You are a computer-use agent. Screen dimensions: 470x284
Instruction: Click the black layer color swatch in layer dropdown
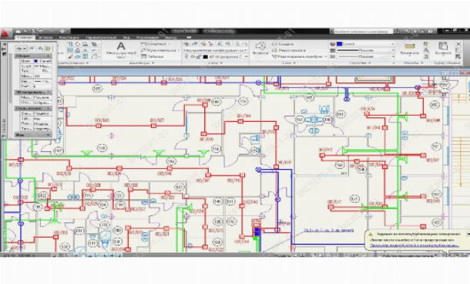205,56
